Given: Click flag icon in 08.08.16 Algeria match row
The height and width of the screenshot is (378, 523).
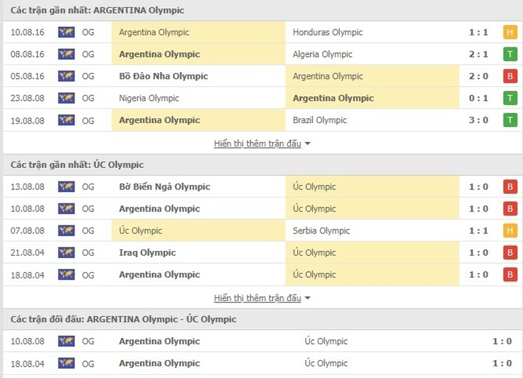Looking at the screenshot, I should (x=66, y=54).
